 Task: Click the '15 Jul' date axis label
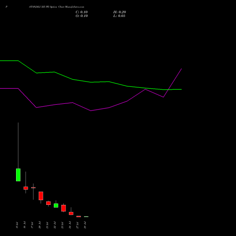(17, 225)
